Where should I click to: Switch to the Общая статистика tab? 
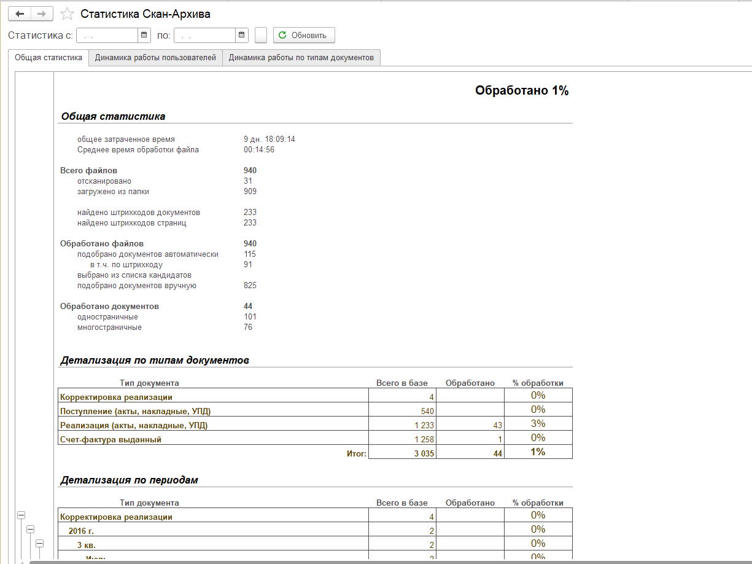click(x=48, y=58)
